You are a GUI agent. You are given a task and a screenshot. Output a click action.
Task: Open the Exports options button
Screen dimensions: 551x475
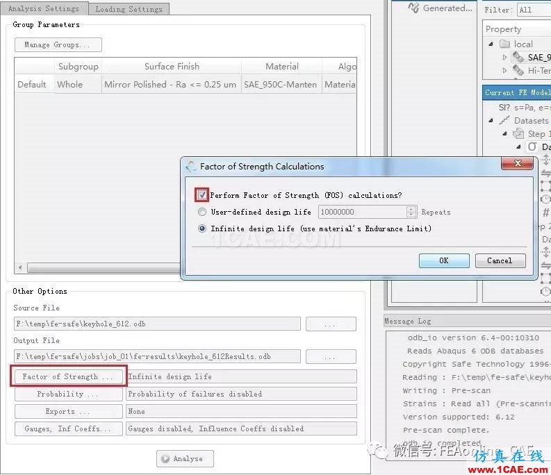(69, 411)
